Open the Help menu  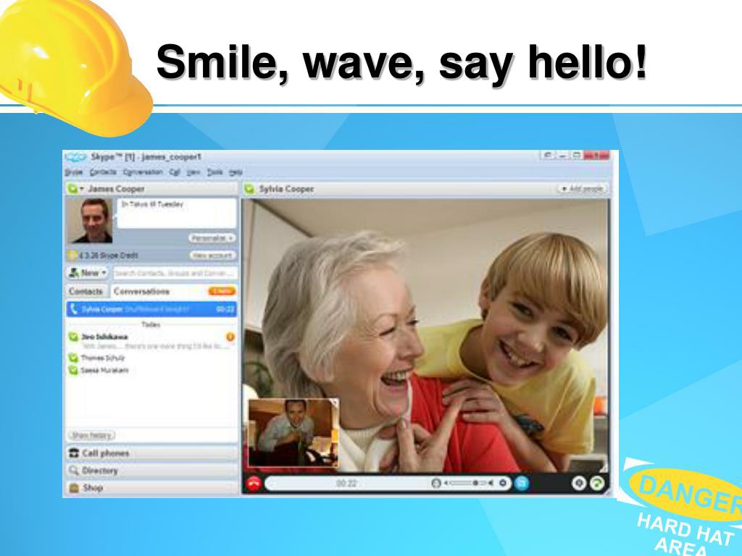(235, 172)
